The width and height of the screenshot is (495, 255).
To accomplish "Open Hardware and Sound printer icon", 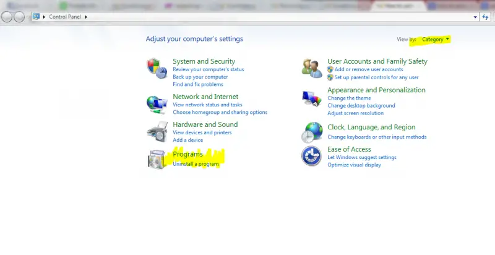I will (x=157, y=132).
